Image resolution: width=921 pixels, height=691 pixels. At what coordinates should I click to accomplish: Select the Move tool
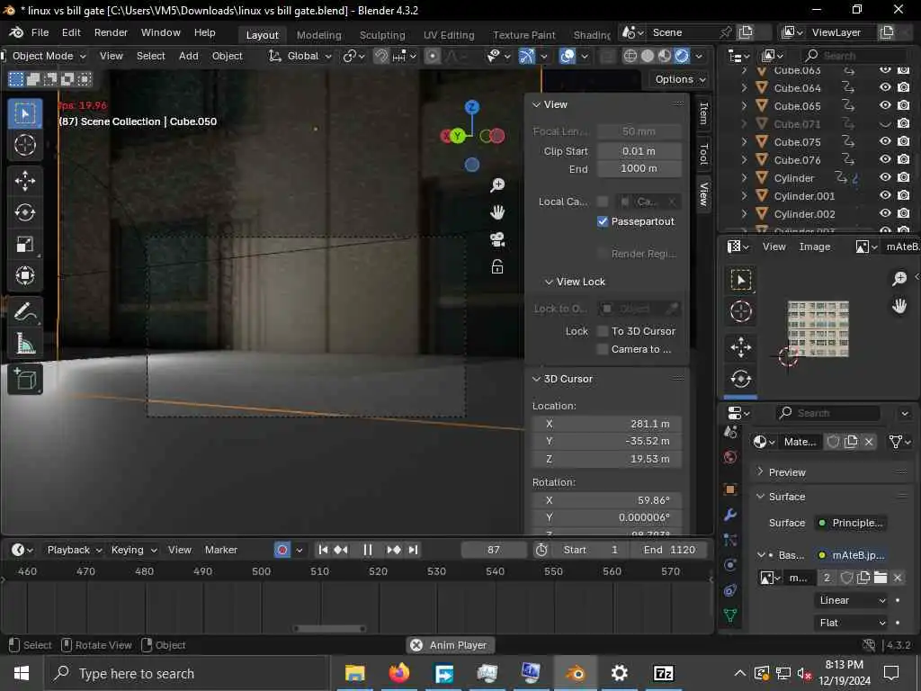24,180
